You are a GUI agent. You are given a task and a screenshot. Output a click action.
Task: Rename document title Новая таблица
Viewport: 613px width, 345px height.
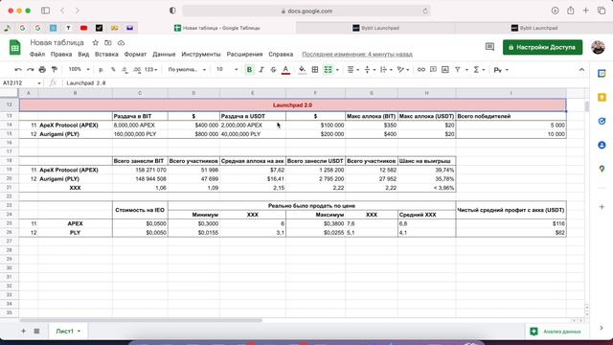point(57,42)
